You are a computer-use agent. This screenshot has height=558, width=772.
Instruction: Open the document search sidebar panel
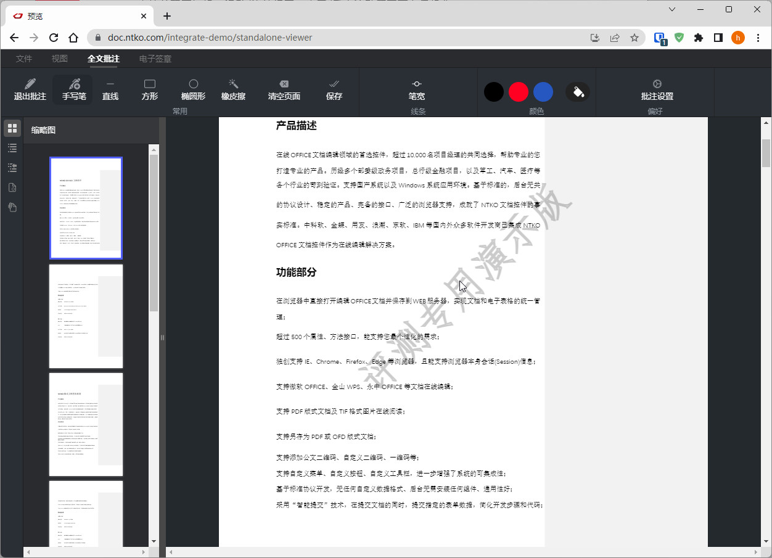coord(12,187)
